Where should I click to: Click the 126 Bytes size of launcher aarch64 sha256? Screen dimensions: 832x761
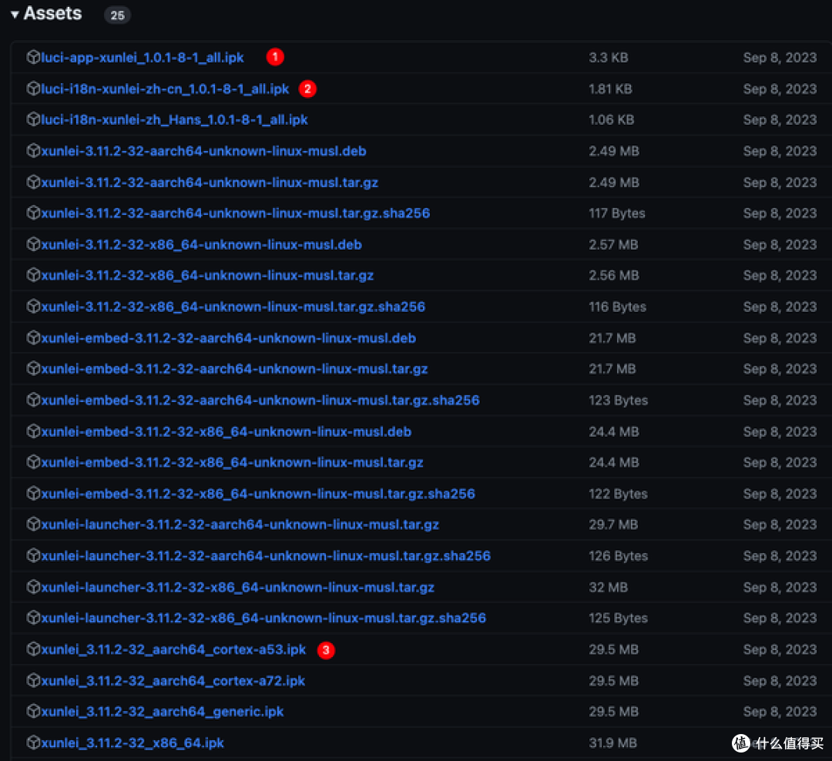(618, 555)
